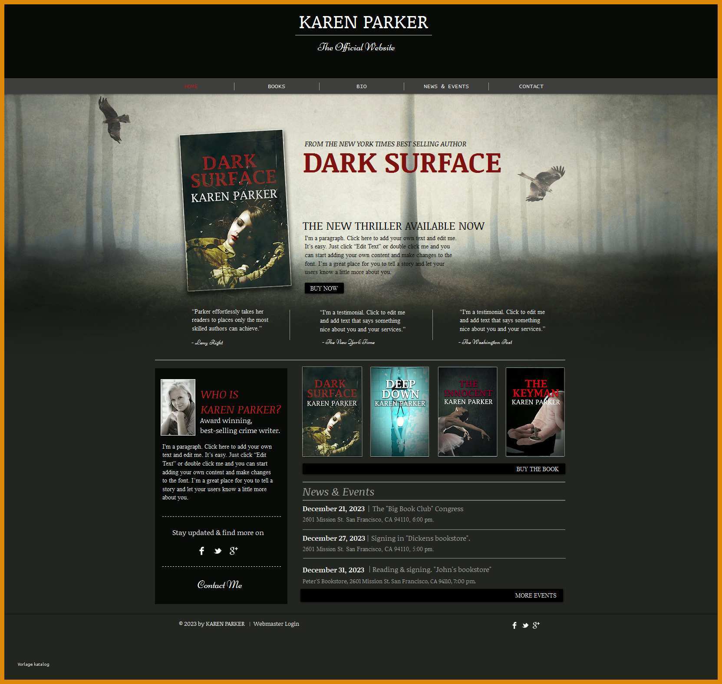This screenshot has width=722, height=684.
Task: Click the MORE EVENTS button
Action: tap(432, 595)
